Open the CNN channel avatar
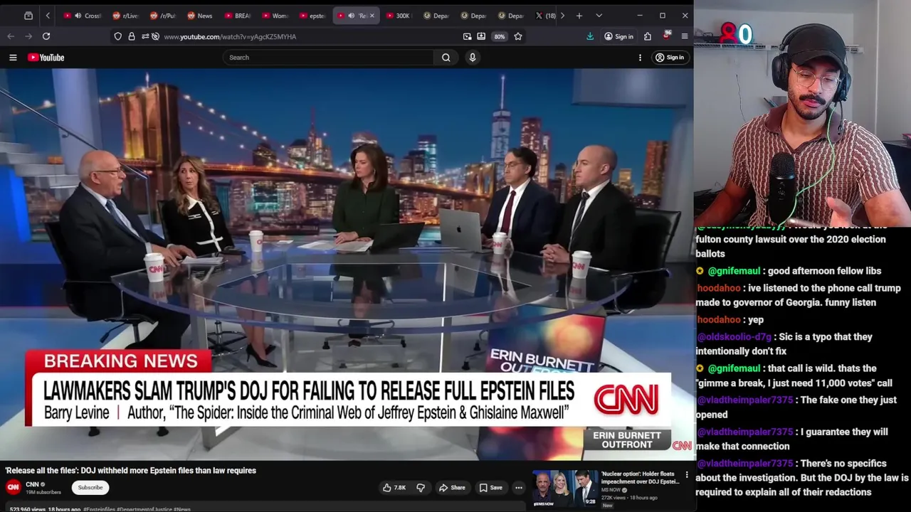Viewport: 911px width, 512px height. (x=13, y=487)
